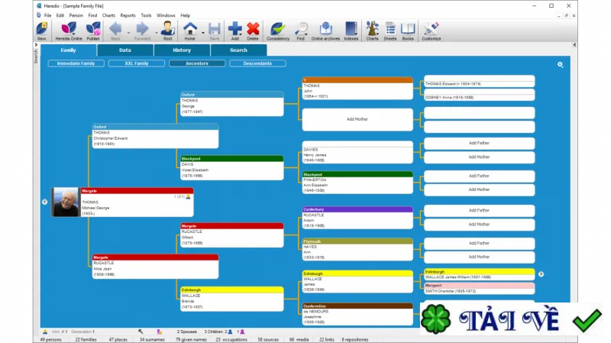The height and width of the screenshot is (343, 611).
Task: Open dropdown arrow next to Back
Action: tap(128, 33)
